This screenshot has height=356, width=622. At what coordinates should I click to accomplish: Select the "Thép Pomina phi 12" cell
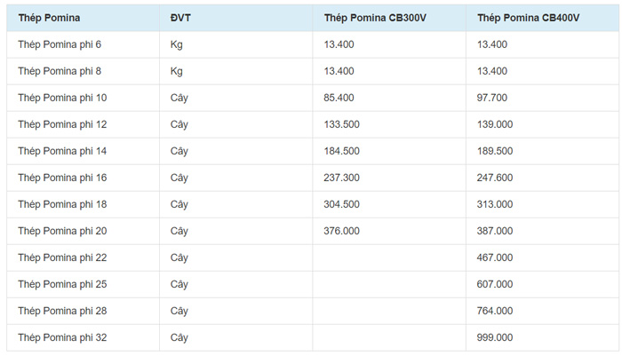[62, 124]
